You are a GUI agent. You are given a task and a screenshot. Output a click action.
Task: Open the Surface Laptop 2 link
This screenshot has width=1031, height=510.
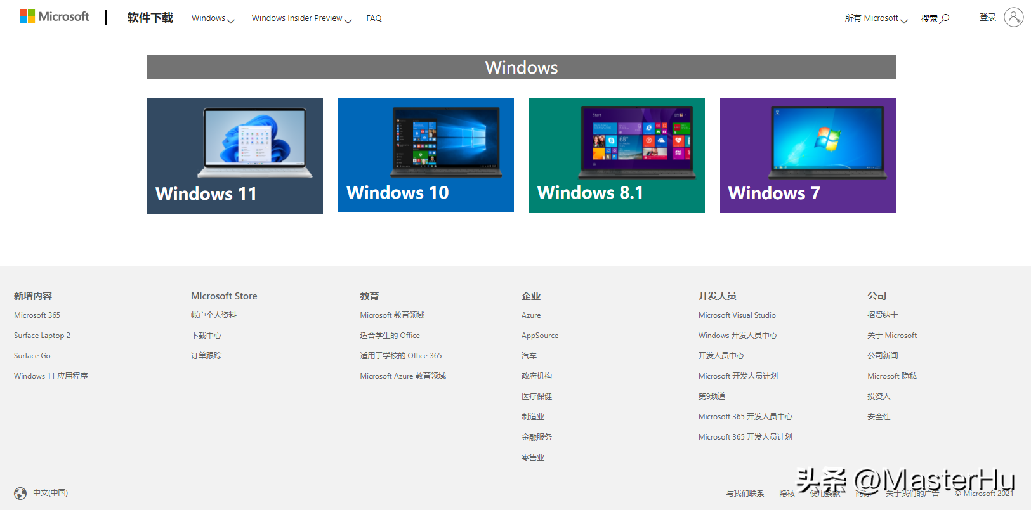[42, 336]
